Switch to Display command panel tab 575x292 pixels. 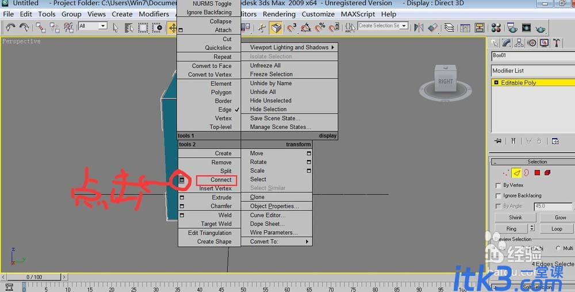point(544,43)
